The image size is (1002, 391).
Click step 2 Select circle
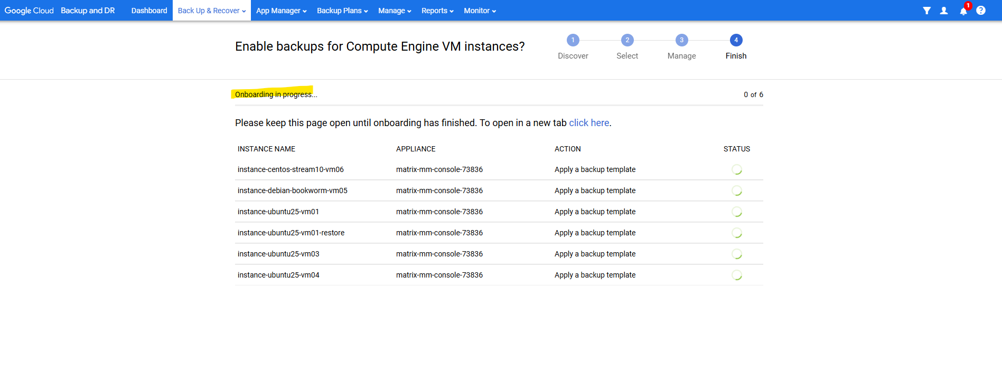[x=627, y=40]
